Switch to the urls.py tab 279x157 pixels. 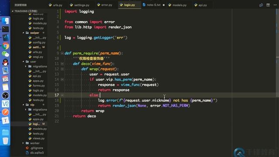pyautogui.click(x=55, y=5)
